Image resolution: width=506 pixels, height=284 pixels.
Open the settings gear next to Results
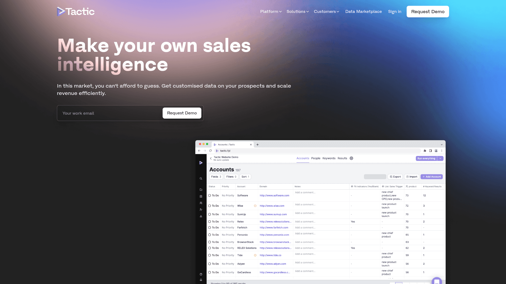351,158
